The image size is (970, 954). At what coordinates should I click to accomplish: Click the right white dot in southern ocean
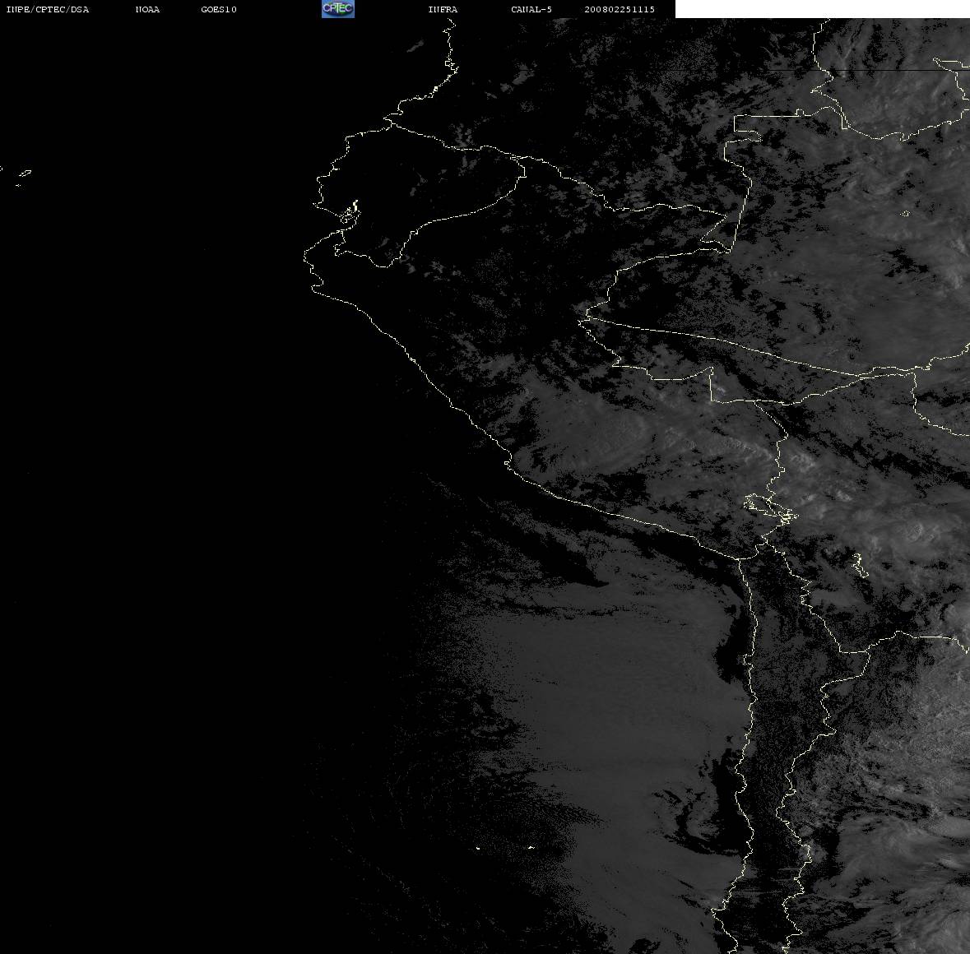531,847
